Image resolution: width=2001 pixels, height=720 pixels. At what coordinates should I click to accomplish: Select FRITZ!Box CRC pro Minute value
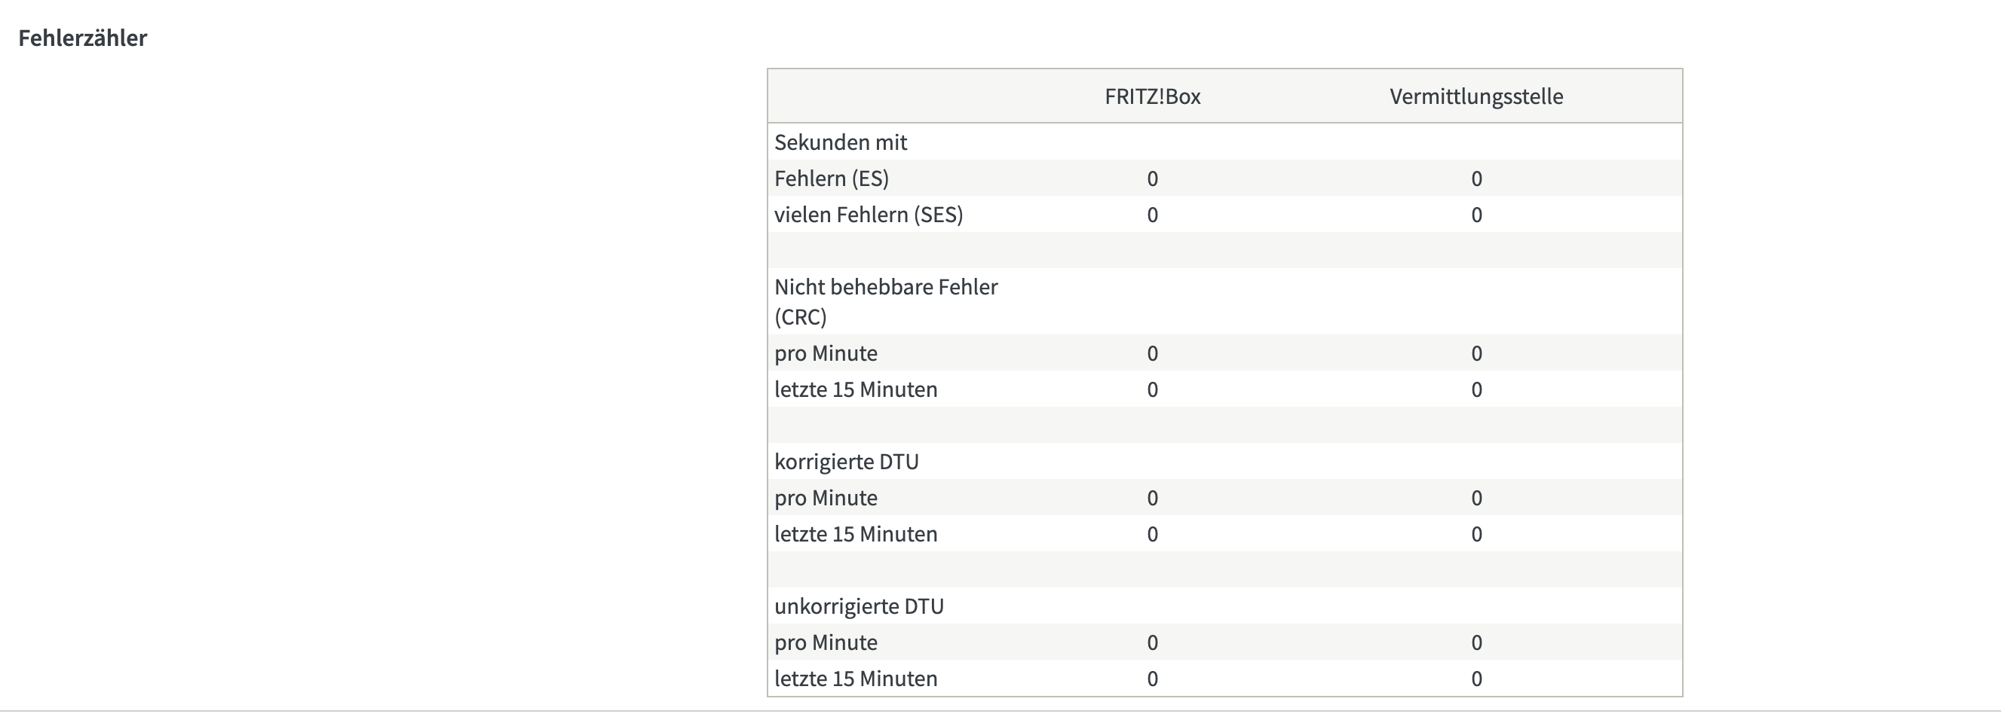[1152, 353]
